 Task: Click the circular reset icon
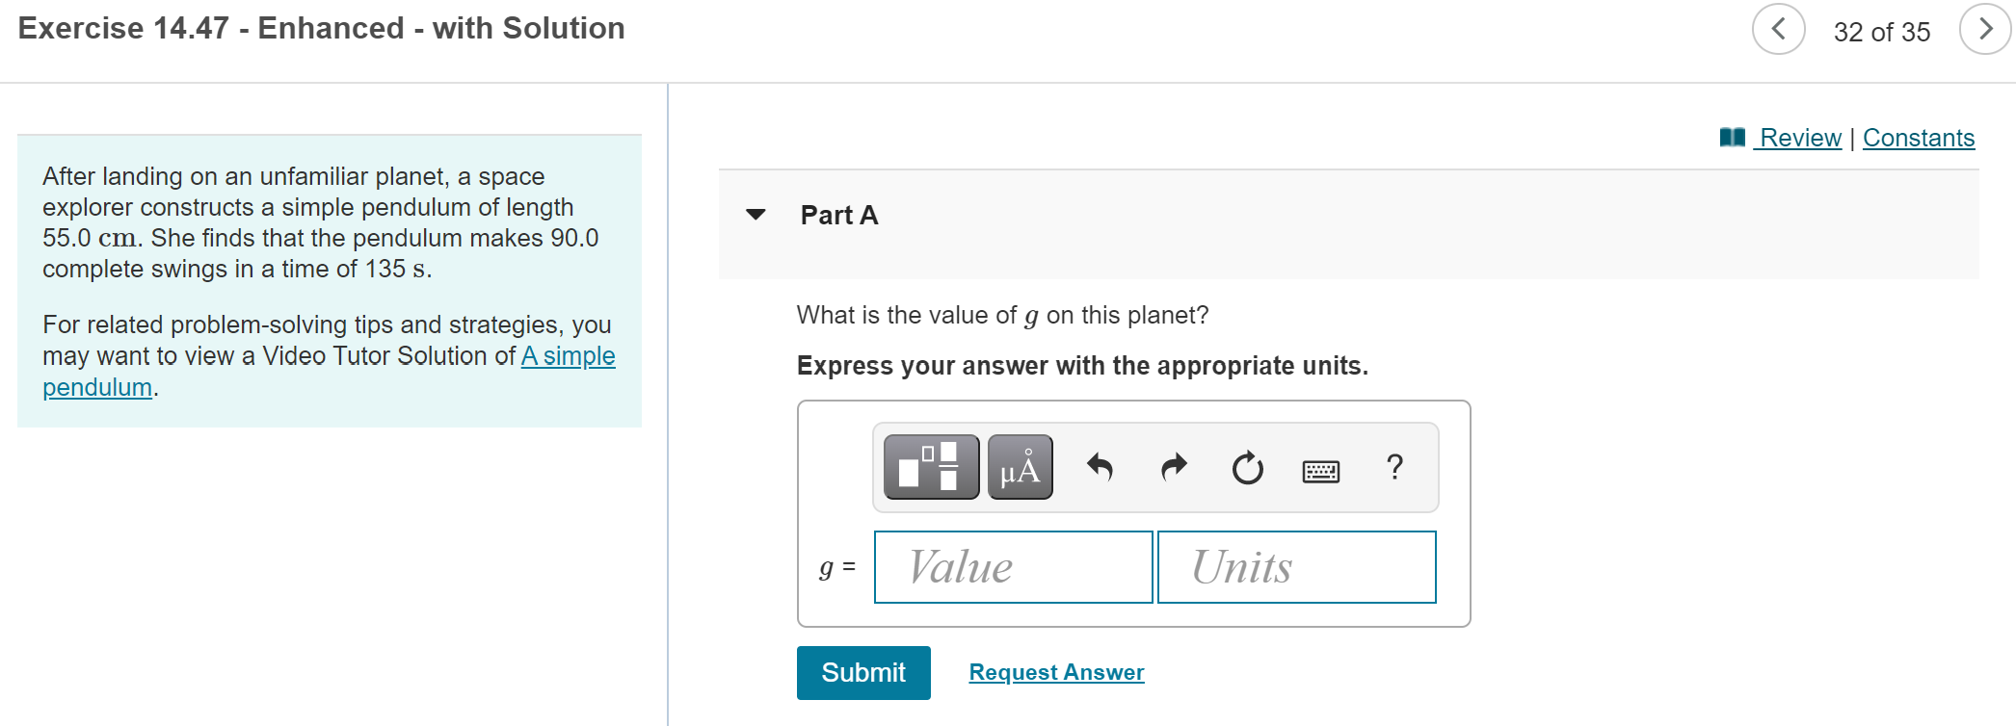tap(1247, 468)
